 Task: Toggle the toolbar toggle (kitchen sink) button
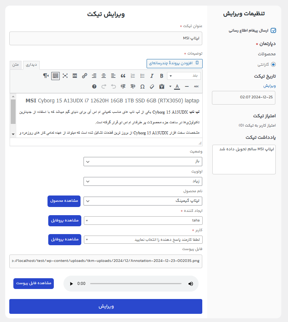click(55, 76)
